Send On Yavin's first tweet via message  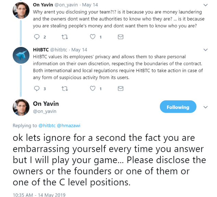pyautogui.click(x=120, y=37)
